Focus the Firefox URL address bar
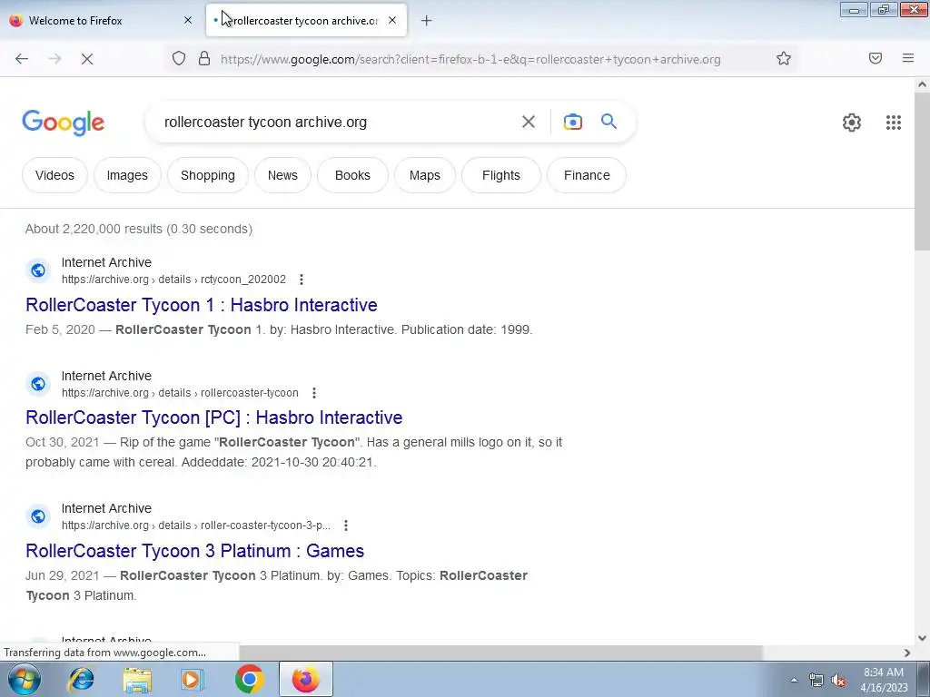This screenshot has height=697, width=930. click(x=470, y=59)
